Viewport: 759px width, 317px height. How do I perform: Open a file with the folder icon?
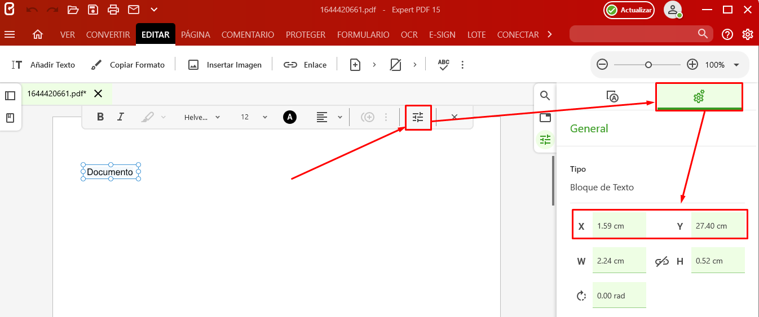[x=73, y=10]
